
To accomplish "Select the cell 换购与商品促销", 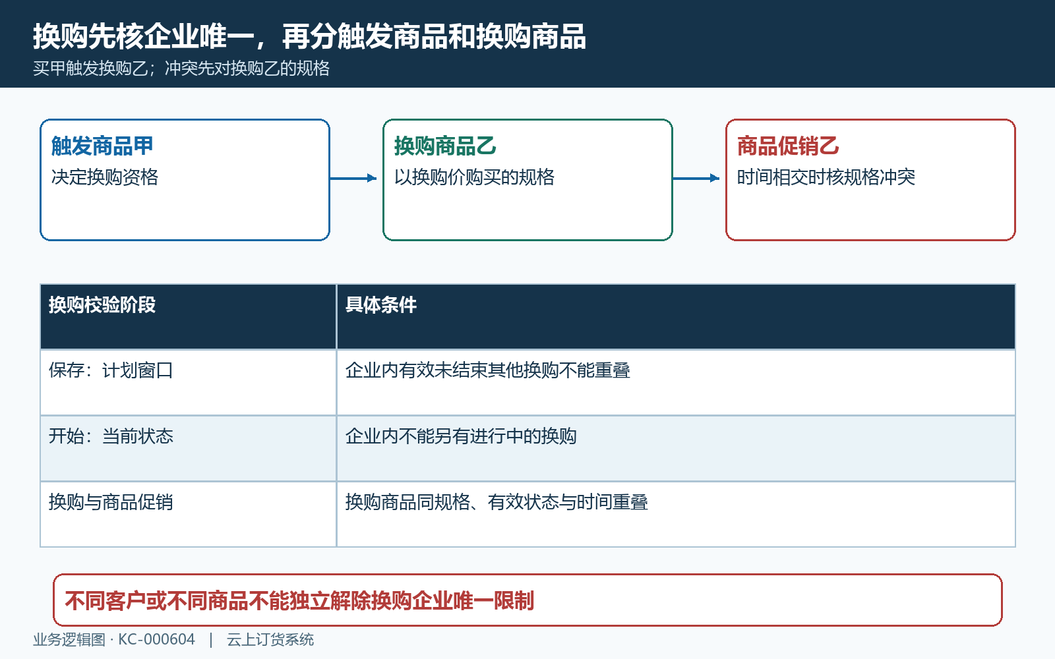I will [189, 515].
